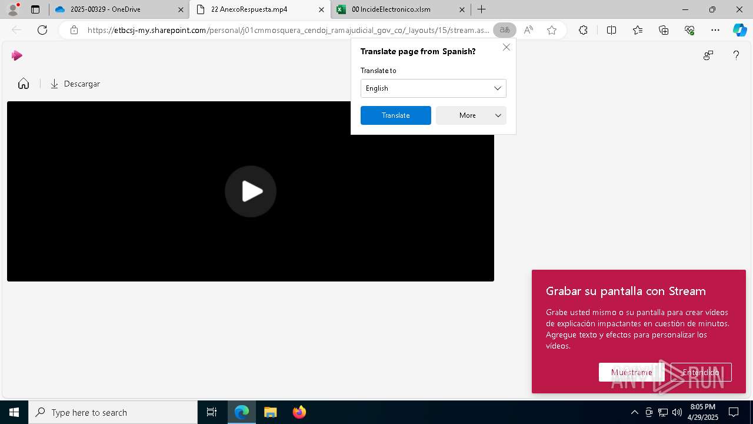Toggle Read aloud icon
Image resolution: width=753 pixels, height=424 pixels.
pyautogui.click(x=528, y=30)
